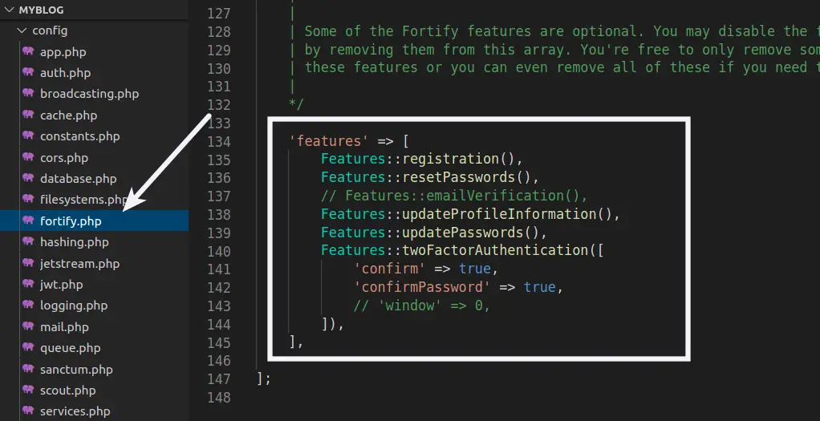Viewport: 820px width, 421px height.
Task: Open mail.php file
Action: (x=64, y=327)
